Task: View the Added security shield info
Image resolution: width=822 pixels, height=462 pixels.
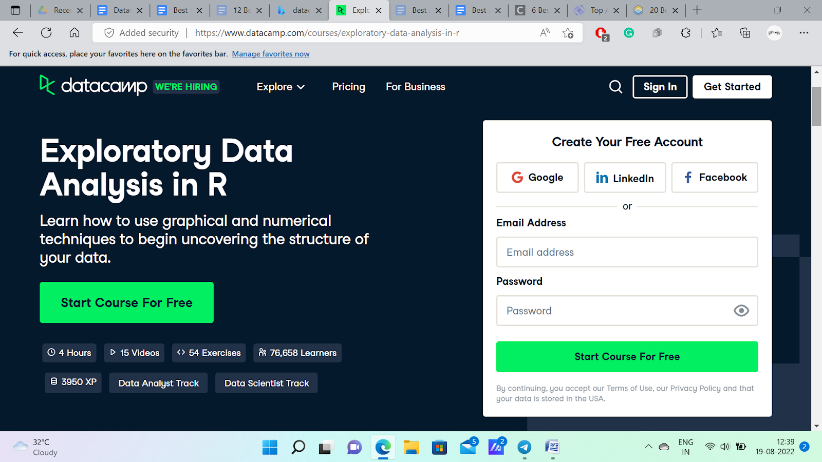Action: (x=141, y=33)
